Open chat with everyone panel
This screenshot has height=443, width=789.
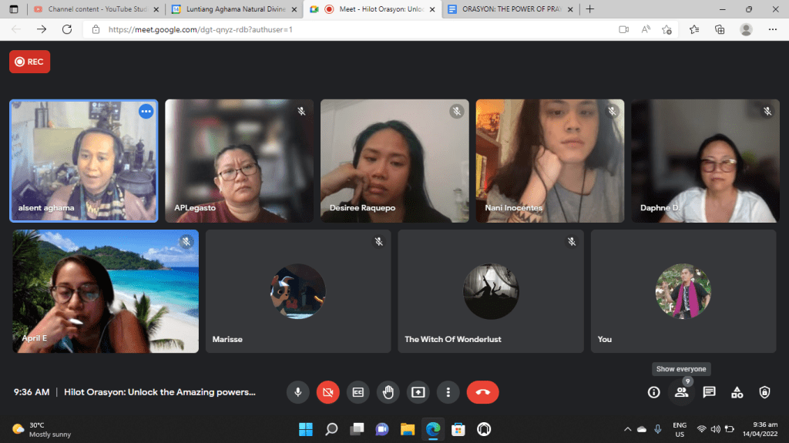pyautogui.click(x=709, y=392)
